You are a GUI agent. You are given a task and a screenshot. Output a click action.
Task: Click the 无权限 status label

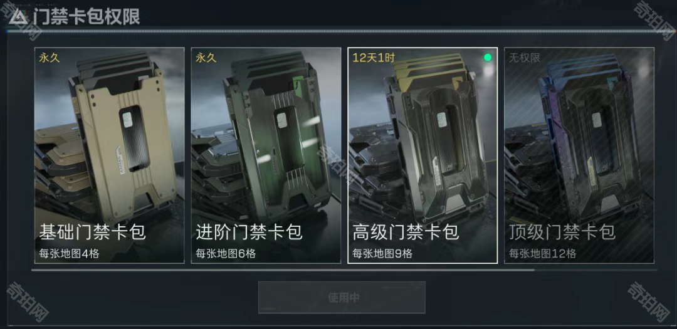(x=524, y=58)
